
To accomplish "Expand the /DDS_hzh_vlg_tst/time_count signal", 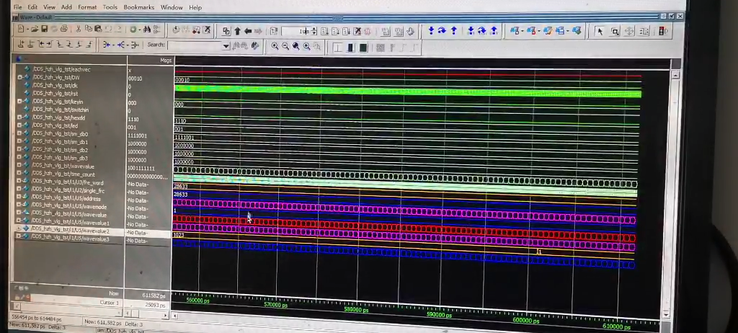I will click(19, 173).
